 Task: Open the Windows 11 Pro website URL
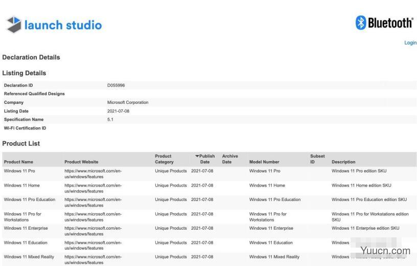point(93,173)
